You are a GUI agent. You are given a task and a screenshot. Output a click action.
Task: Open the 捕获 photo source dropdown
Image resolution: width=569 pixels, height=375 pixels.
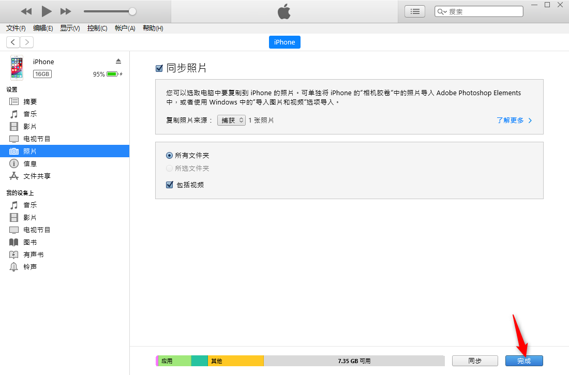tap(231, 120)
